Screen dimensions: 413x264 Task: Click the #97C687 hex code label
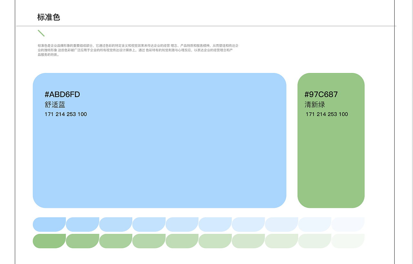pyautogui.click(x=321, y=94)
